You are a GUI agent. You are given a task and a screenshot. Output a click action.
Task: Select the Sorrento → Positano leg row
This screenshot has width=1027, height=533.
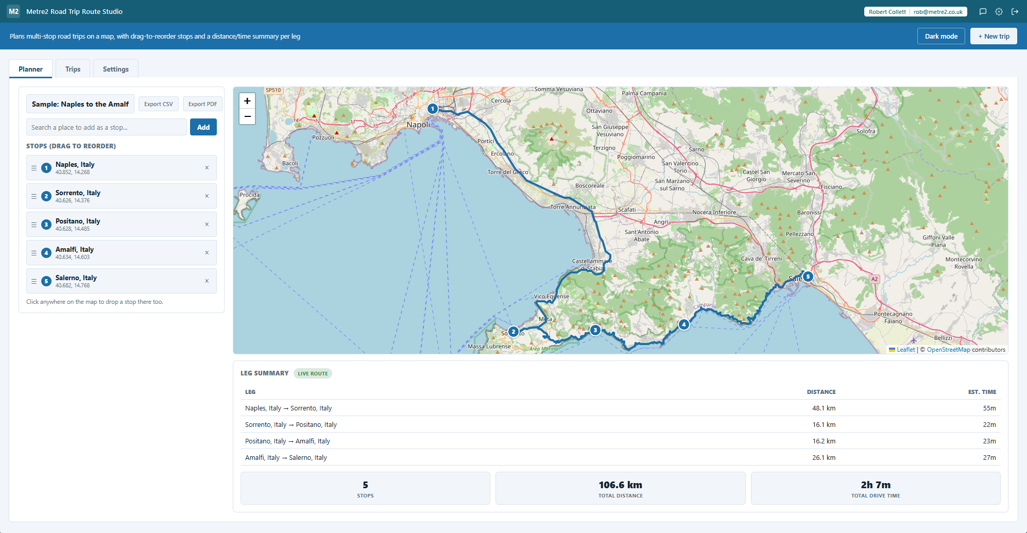click(x=621, y=424)
